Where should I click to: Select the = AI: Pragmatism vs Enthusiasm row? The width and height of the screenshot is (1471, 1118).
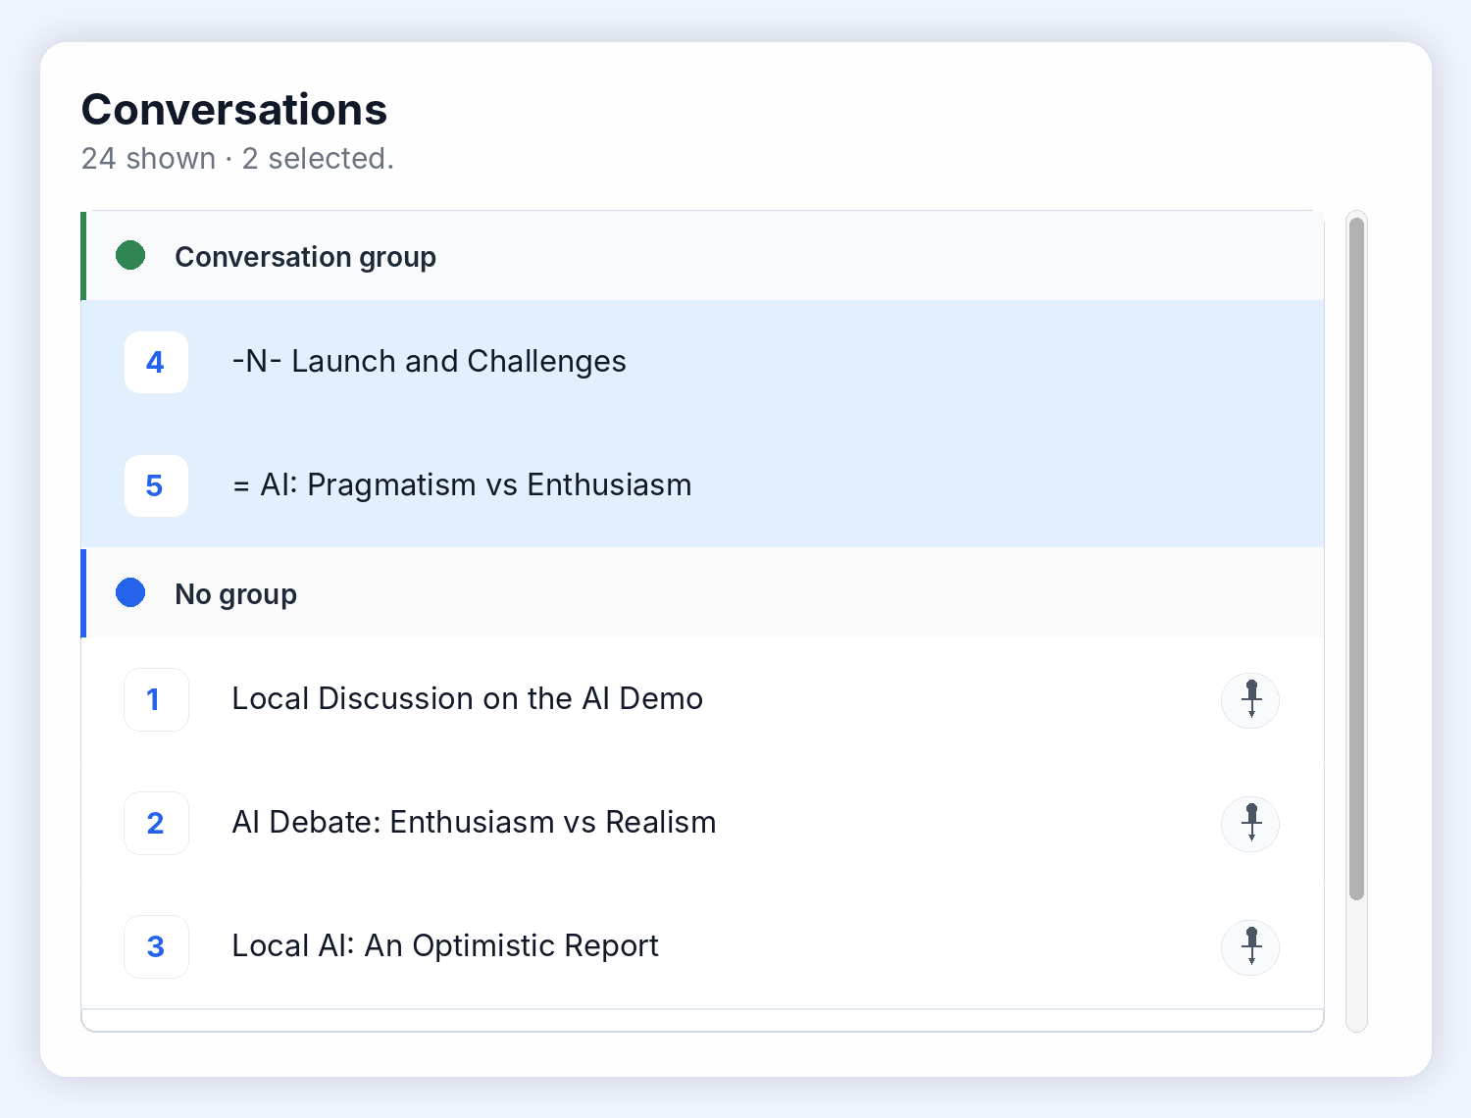coord(702,485)
